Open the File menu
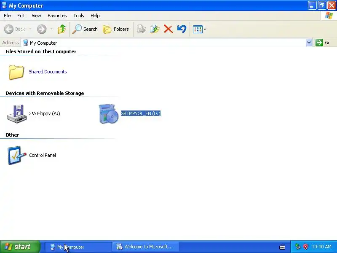The width and height of the screenshot is (337, 253). (x=7, y=16)
